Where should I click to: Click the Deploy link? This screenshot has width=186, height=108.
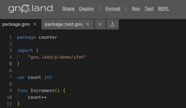point(86,9)
